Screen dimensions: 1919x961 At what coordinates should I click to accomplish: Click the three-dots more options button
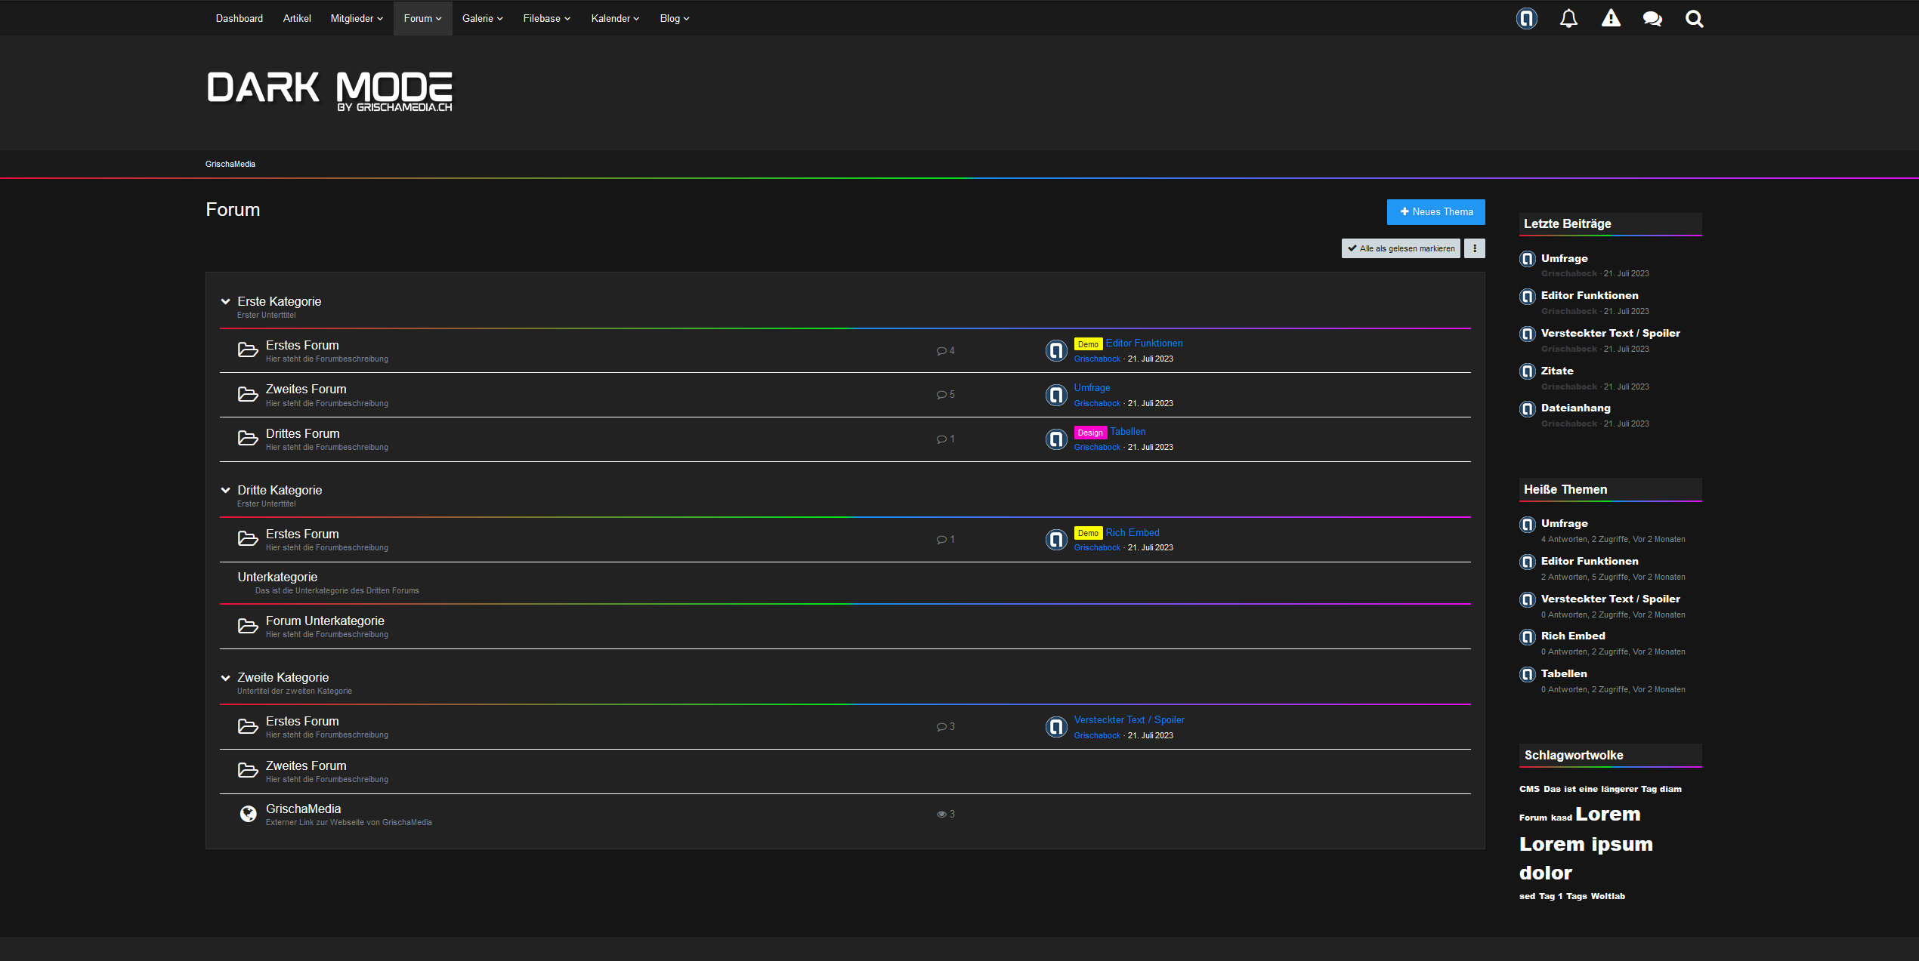click(x=1474, y=248)
